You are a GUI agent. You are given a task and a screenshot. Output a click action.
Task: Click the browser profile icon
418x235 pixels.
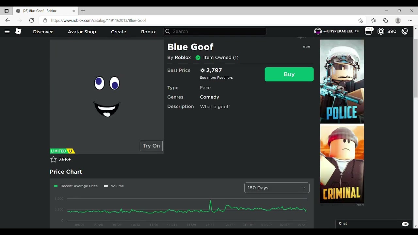click(398, 20)
